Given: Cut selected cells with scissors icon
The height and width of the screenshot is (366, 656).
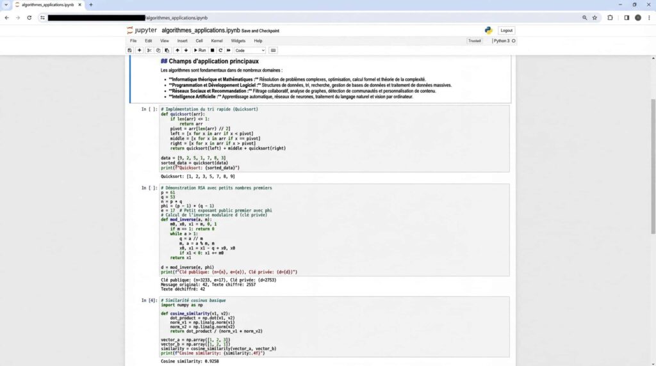Looking at the screenshot, I should [149, 51].
